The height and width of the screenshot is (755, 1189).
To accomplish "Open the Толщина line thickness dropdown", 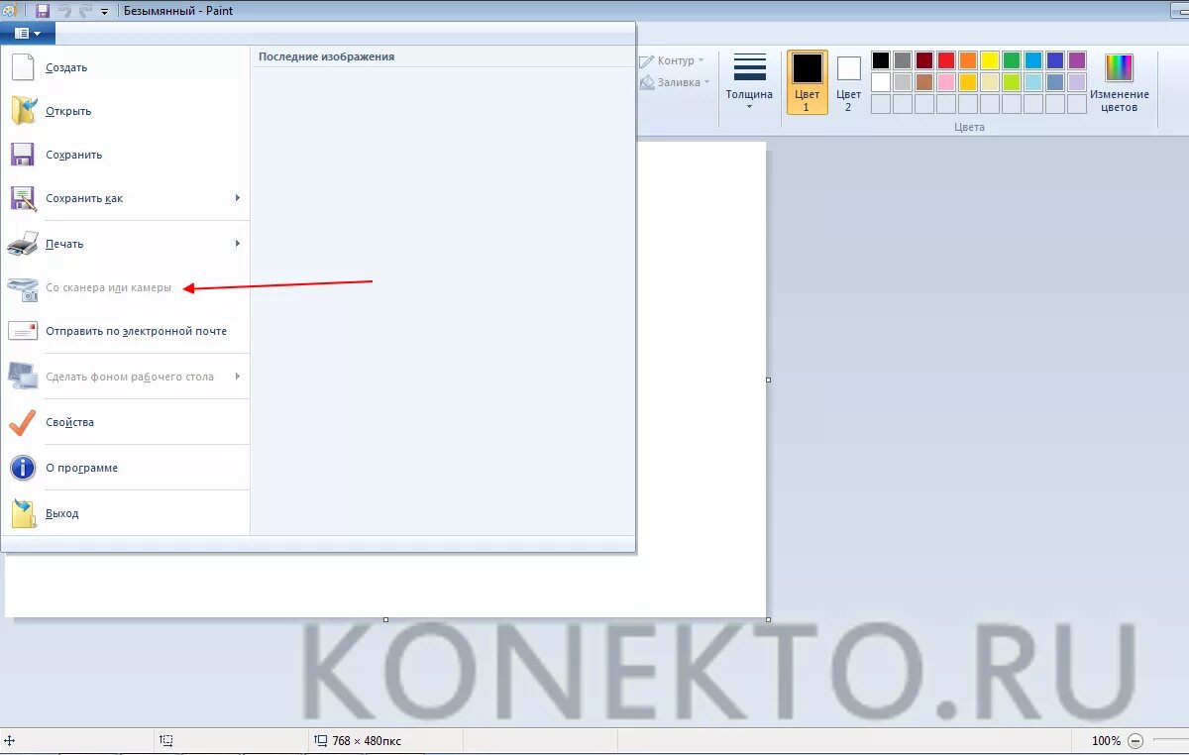I will point(749,81).
